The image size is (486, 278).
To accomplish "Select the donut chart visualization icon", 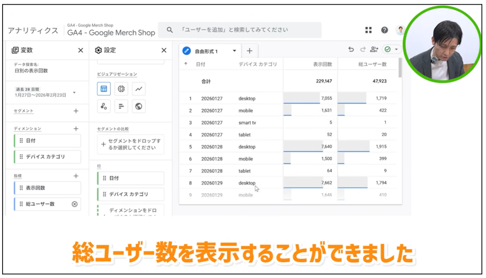I will (x=121, y=89).
